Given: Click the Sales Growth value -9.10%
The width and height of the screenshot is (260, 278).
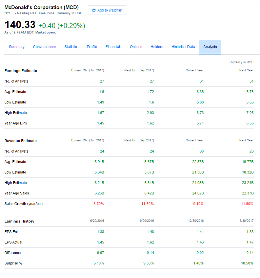Looking at the screenshot, I should (x=198, y=204).
